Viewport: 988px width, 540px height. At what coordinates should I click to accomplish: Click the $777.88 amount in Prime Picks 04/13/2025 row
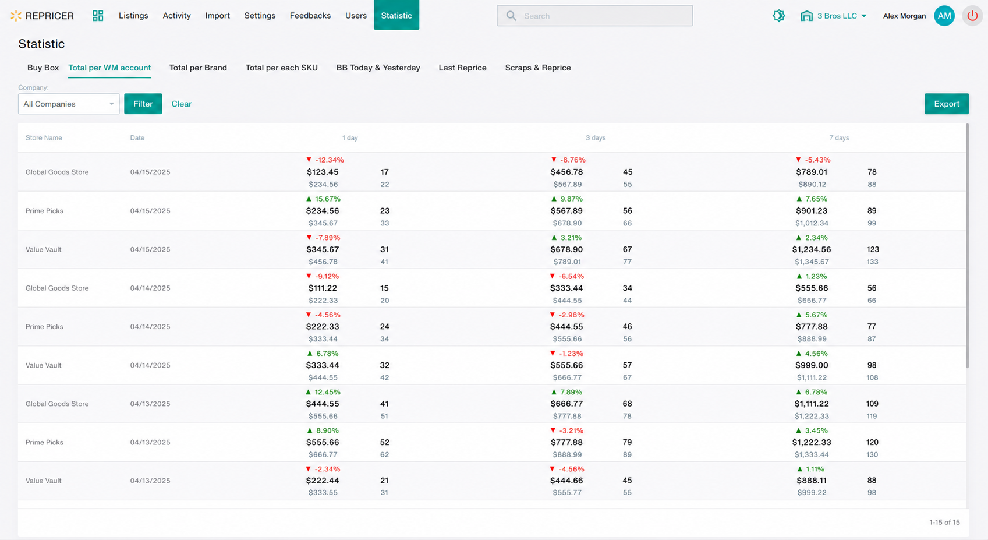(566, 442)
